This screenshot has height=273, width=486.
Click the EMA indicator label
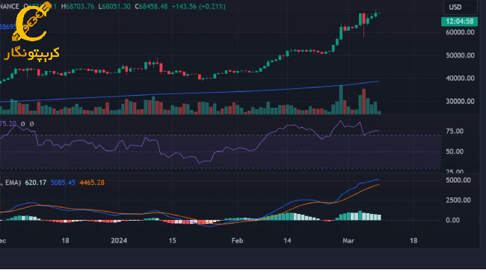pos(13,182)
